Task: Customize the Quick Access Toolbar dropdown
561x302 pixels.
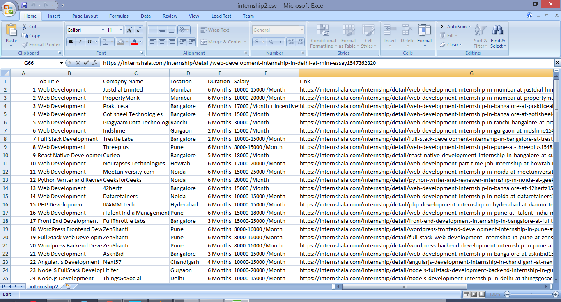Action: (x=62, y=5)
